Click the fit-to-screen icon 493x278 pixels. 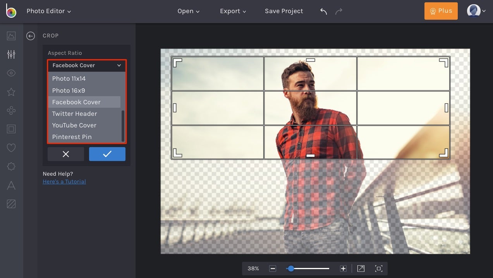(x=378, y=268)
